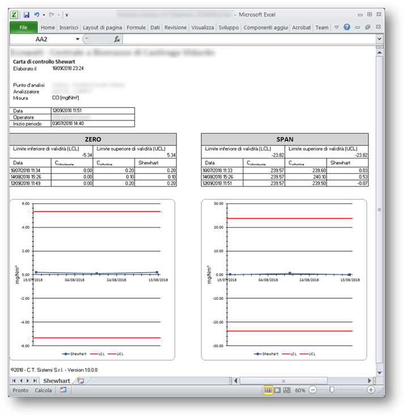This screenshot has width=405, height=417.
Task: Open the File tab
Action: (24, 27)
